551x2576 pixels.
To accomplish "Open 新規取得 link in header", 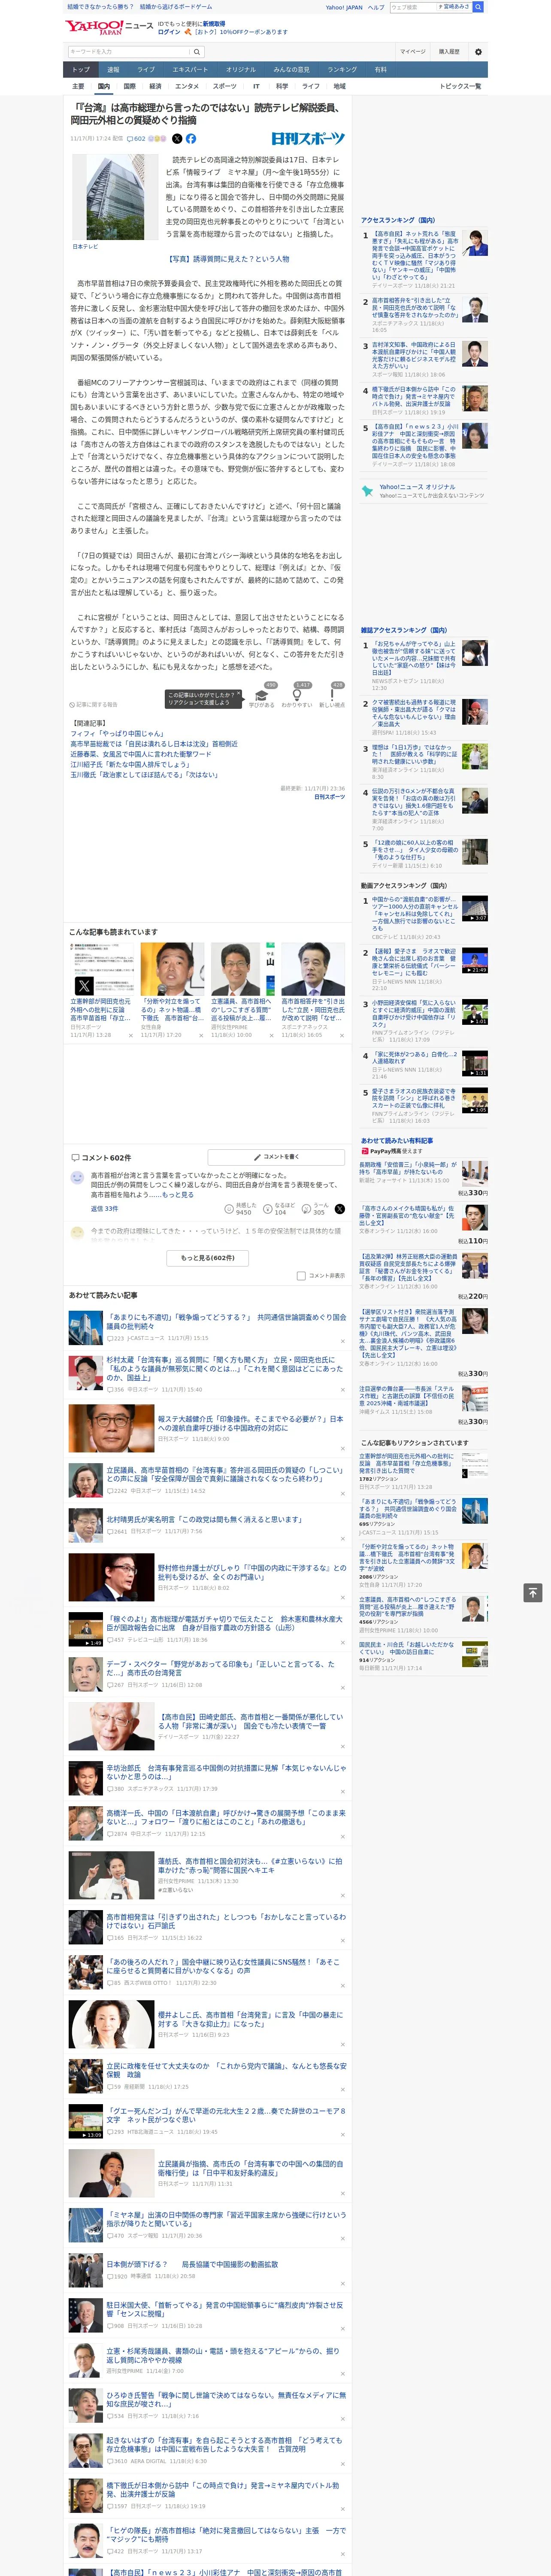I will pyautogui.click(x=214, y=23).
